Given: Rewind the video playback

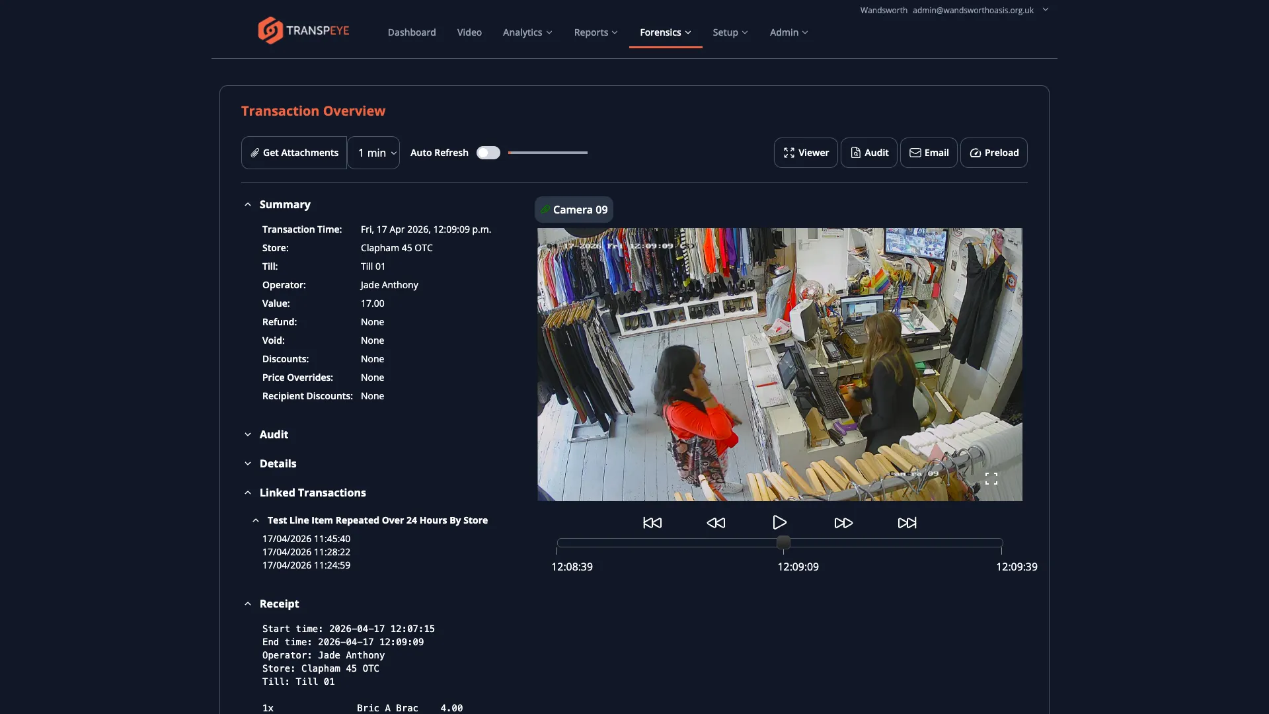Looking at the screenshot, I should click(716, 522).
